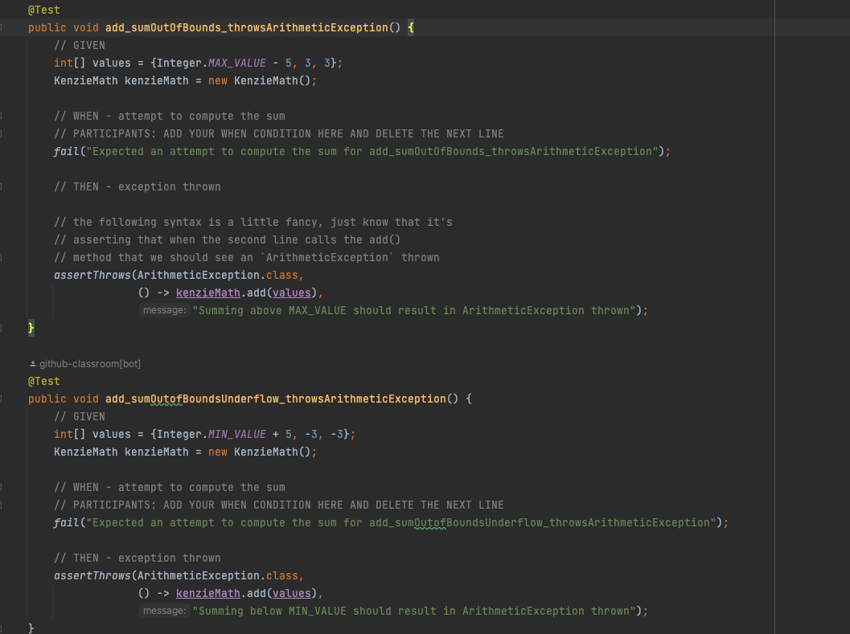Viewport: 850px width, 634px height.
Task: Follow the kenzieMath hyperlink in first assertThrows
Action: pos(207,292)
